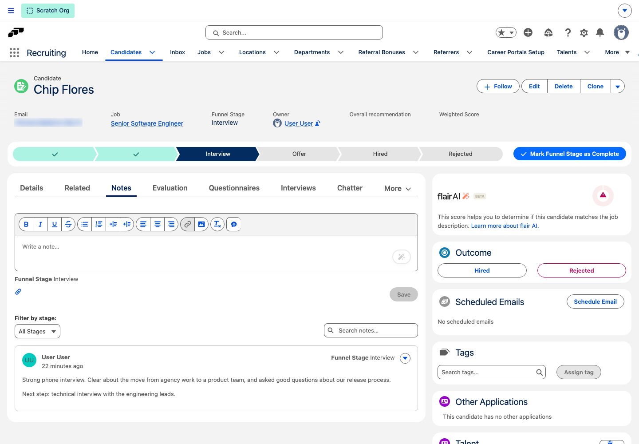
Task: Insert an image into the note
Action: coord(201,224)
